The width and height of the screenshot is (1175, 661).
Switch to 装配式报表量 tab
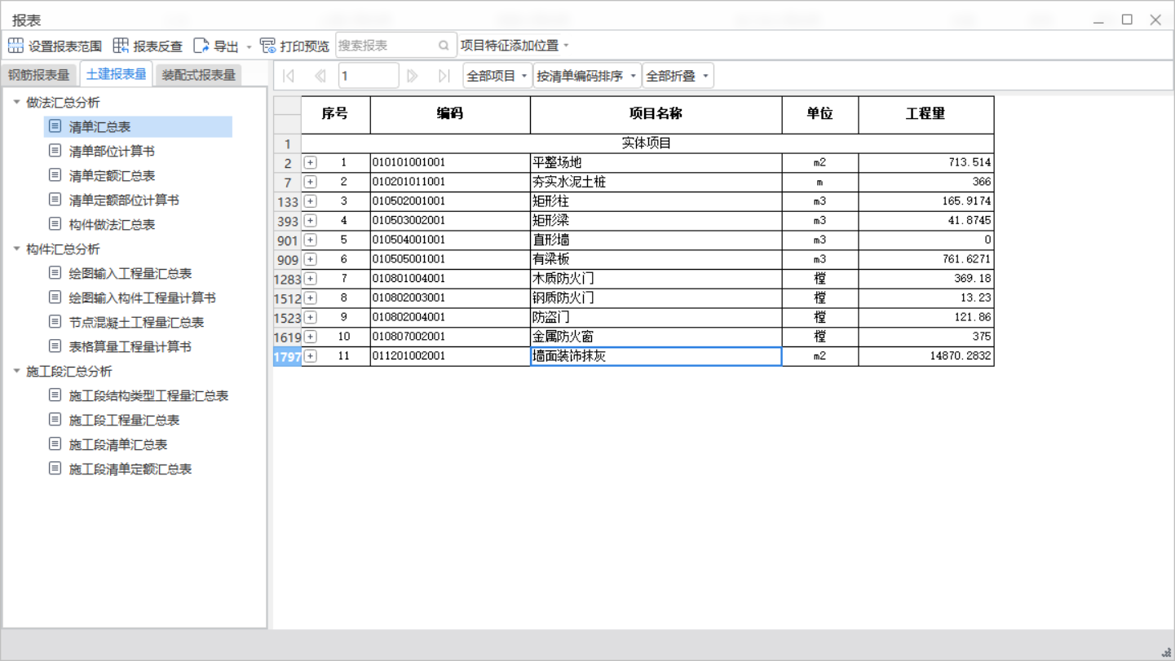click(198, 75)
